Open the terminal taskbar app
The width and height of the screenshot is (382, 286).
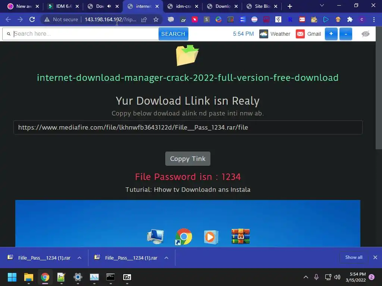pos(110,277)
